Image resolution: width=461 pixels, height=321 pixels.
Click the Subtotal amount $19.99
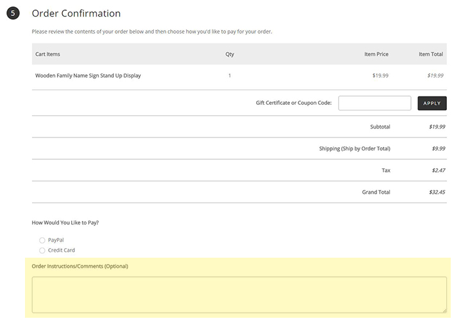(437, 127)
